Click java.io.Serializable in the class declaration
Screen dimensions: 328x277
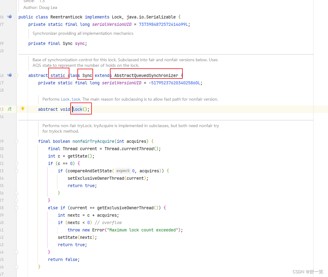151,17
